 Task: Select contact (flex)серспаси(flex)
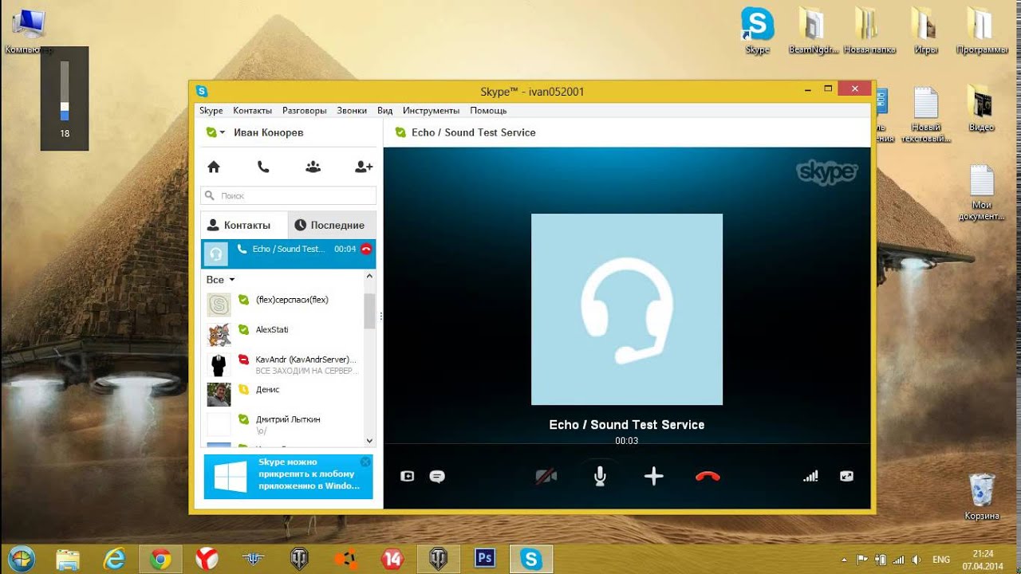283,305
